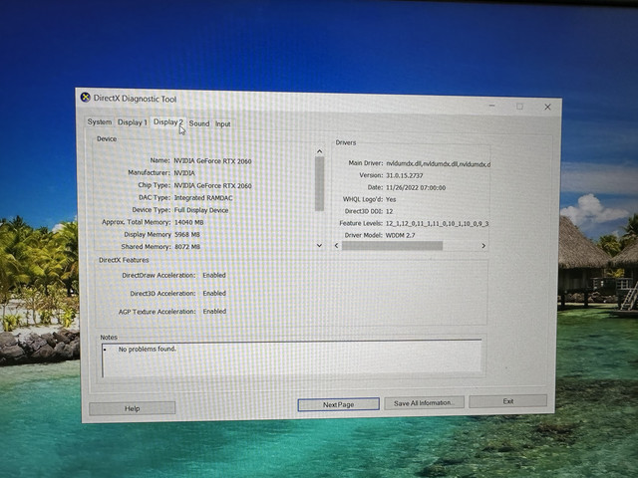Screen dimensions: 638x478
Task: Click the Device list vertical scrollbar thumb
Action: tap(319, 183)
